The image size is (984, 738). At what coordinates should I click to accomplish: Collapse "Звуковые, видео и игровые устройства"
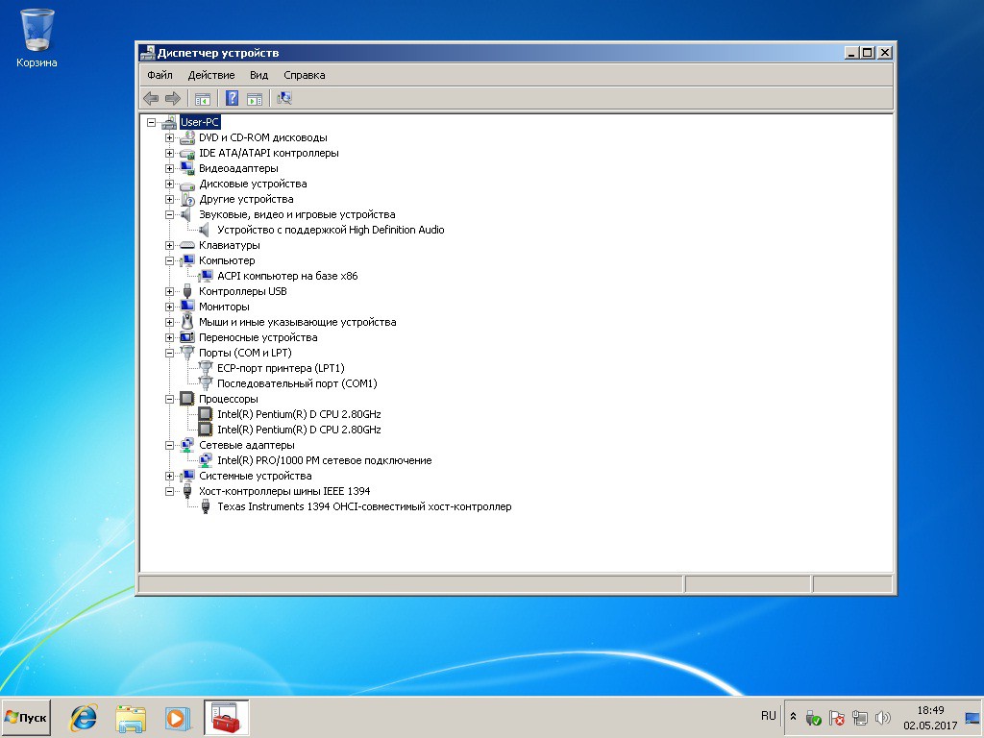tap(169, 214)
